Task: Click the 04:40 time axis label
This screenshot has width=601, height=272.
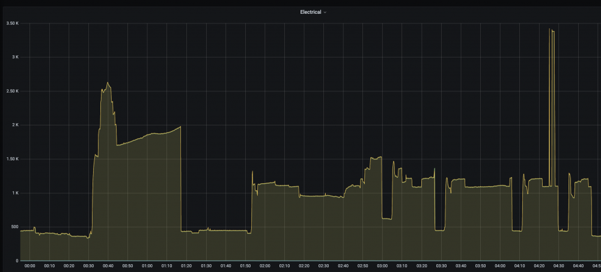Action: pos(578,266)
